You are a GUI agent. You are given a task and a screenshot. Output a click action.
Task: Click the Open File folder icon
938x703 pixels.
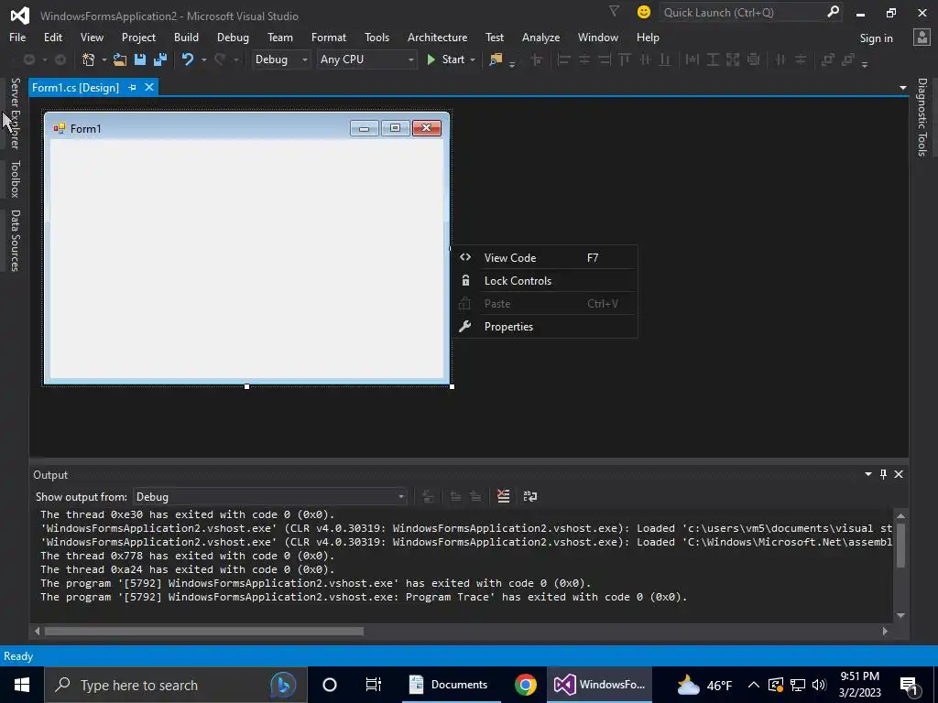[120, 59]
